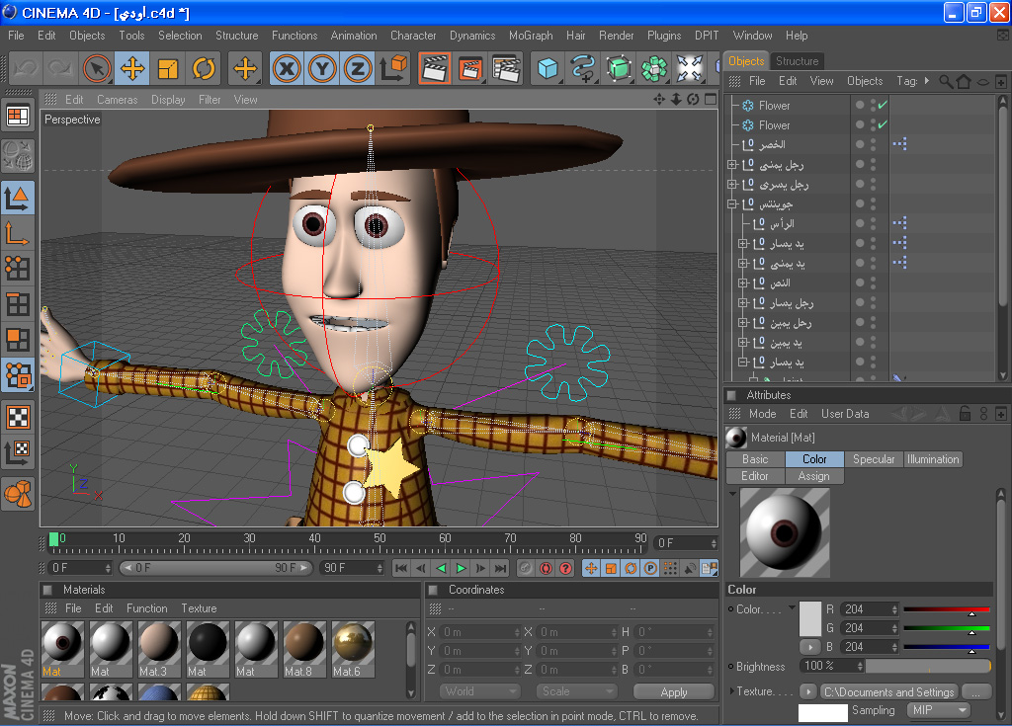
Task: Click the viewport rotate camera icon
Action: 693,100
